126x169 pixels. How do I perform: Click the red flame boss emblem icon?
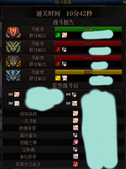click(x=13, y=32)
